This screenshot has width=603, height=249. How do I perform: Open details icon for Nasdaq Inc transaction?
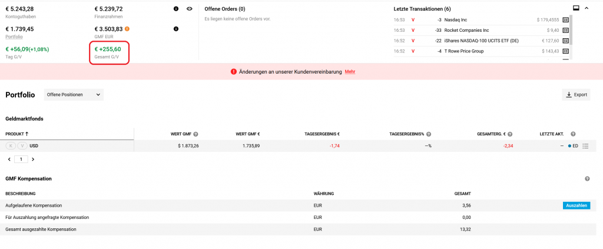[x=565, y=19]
